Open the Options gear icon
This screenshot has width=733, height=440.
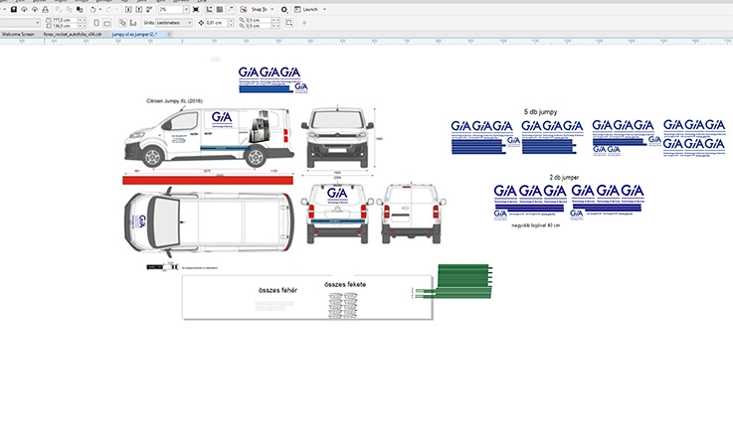click(284, 9)
